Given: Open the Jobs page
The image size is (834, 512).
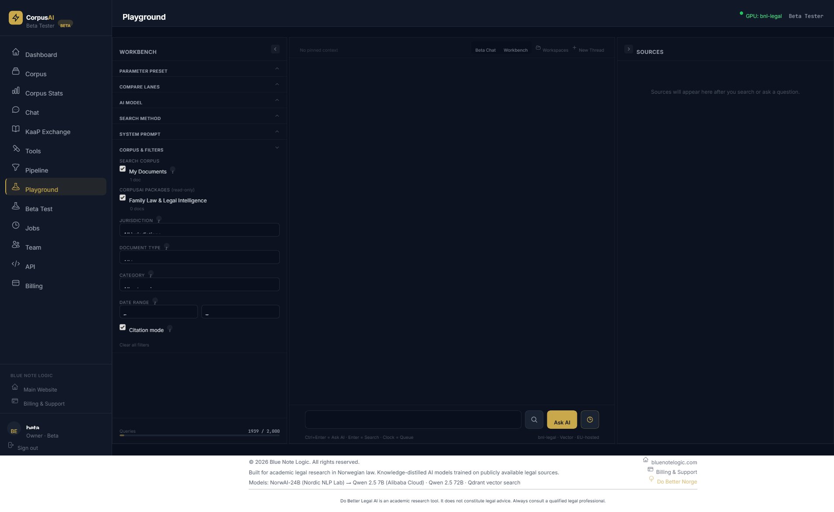Looking at the screenshot, I should [32, 228].
